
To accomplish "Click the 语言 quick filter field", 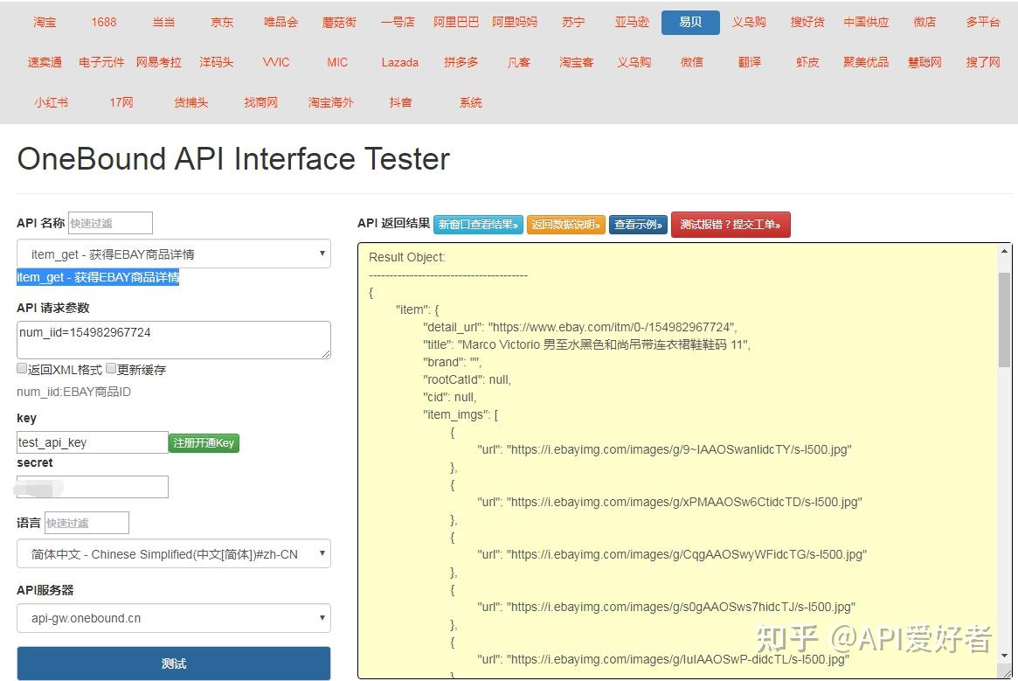I will 87,523.
